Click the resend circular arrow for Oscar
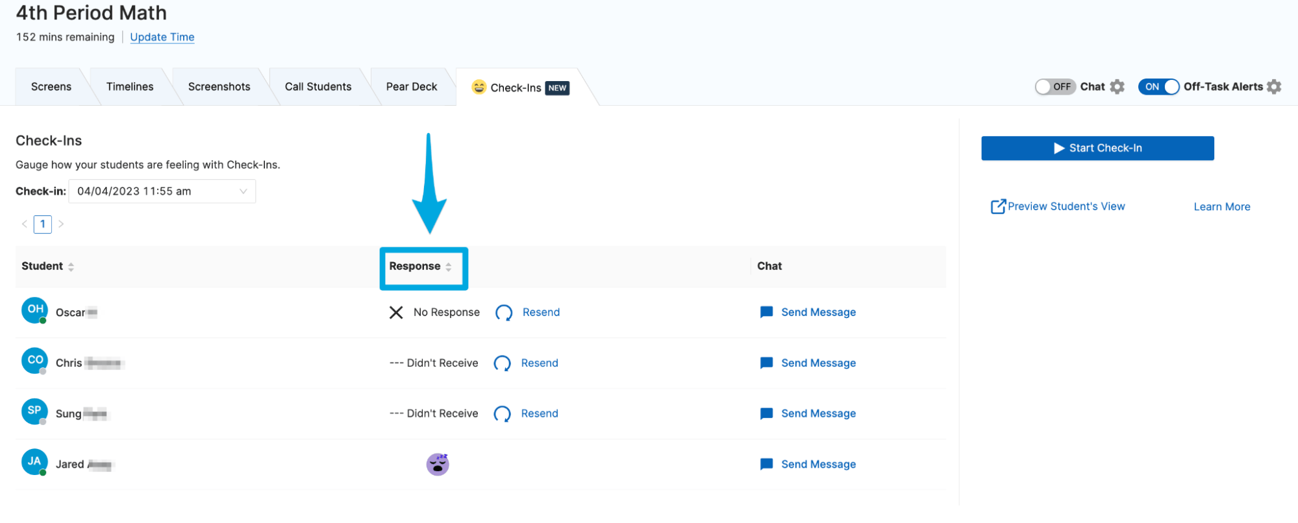This screenshot has height=523, width=1298. pyautogui.click(x=504, y=313)
